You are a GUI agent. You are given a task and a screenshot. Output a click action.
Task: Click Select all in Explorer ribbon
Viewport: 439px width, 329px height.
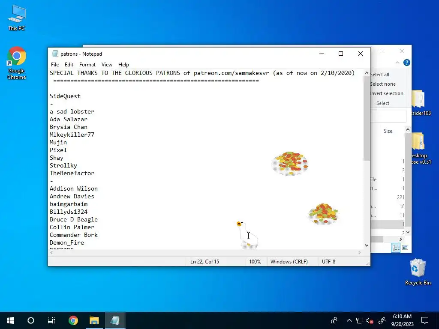(380, 75)
